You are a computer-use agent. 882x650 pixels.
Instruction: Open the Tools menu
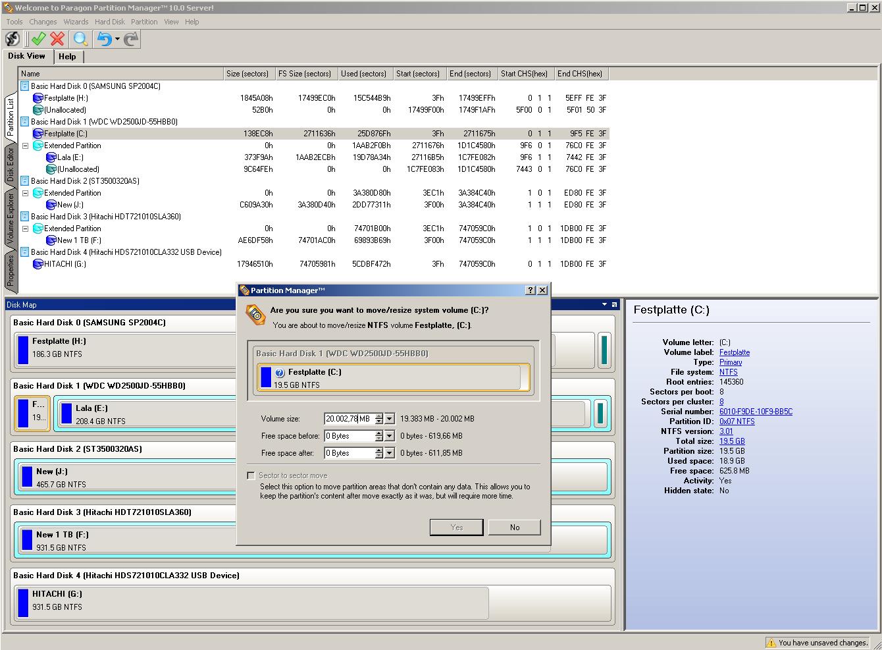tap(14, 22)
